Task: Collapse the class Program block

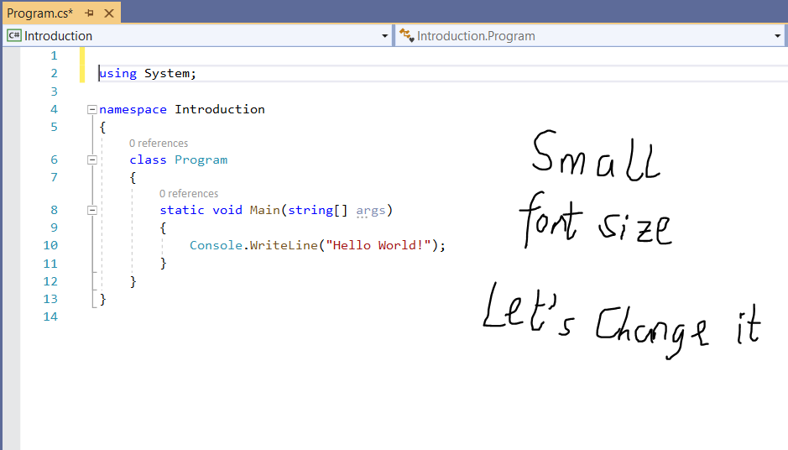Action: pyautogui.click(x=92, y=160)
